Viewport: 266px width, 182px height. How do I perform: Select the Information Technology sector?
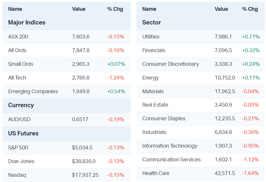(170, 146)
